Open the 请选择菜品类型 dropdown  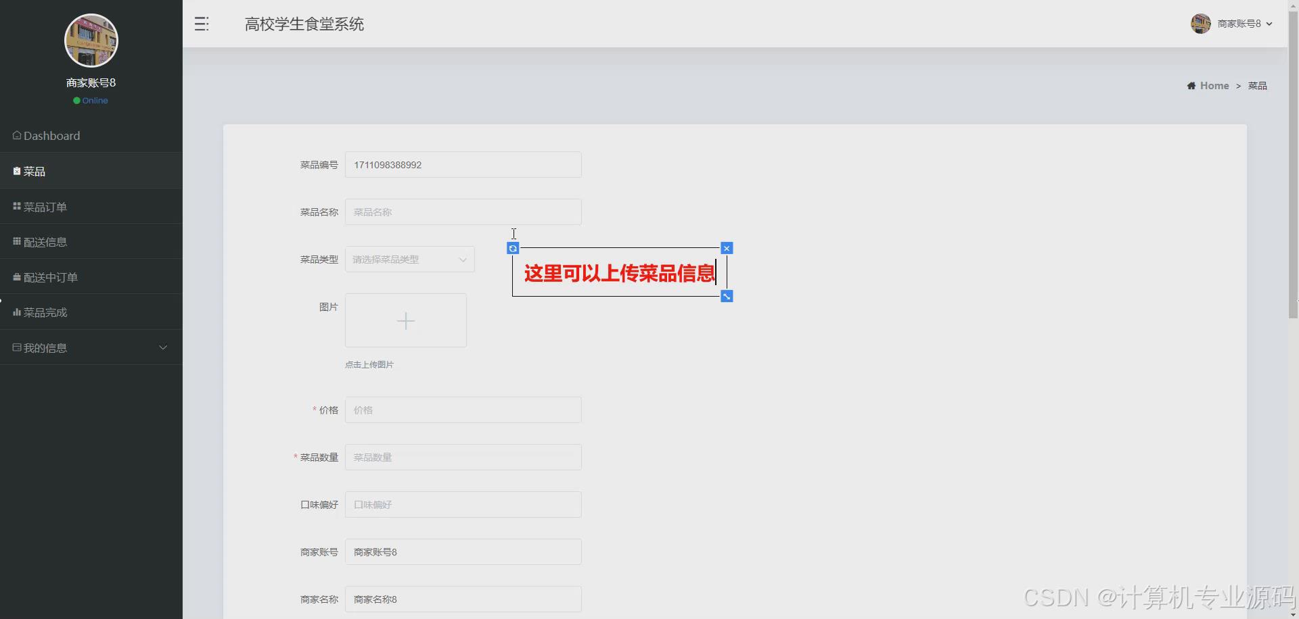[x=409, y=259]
